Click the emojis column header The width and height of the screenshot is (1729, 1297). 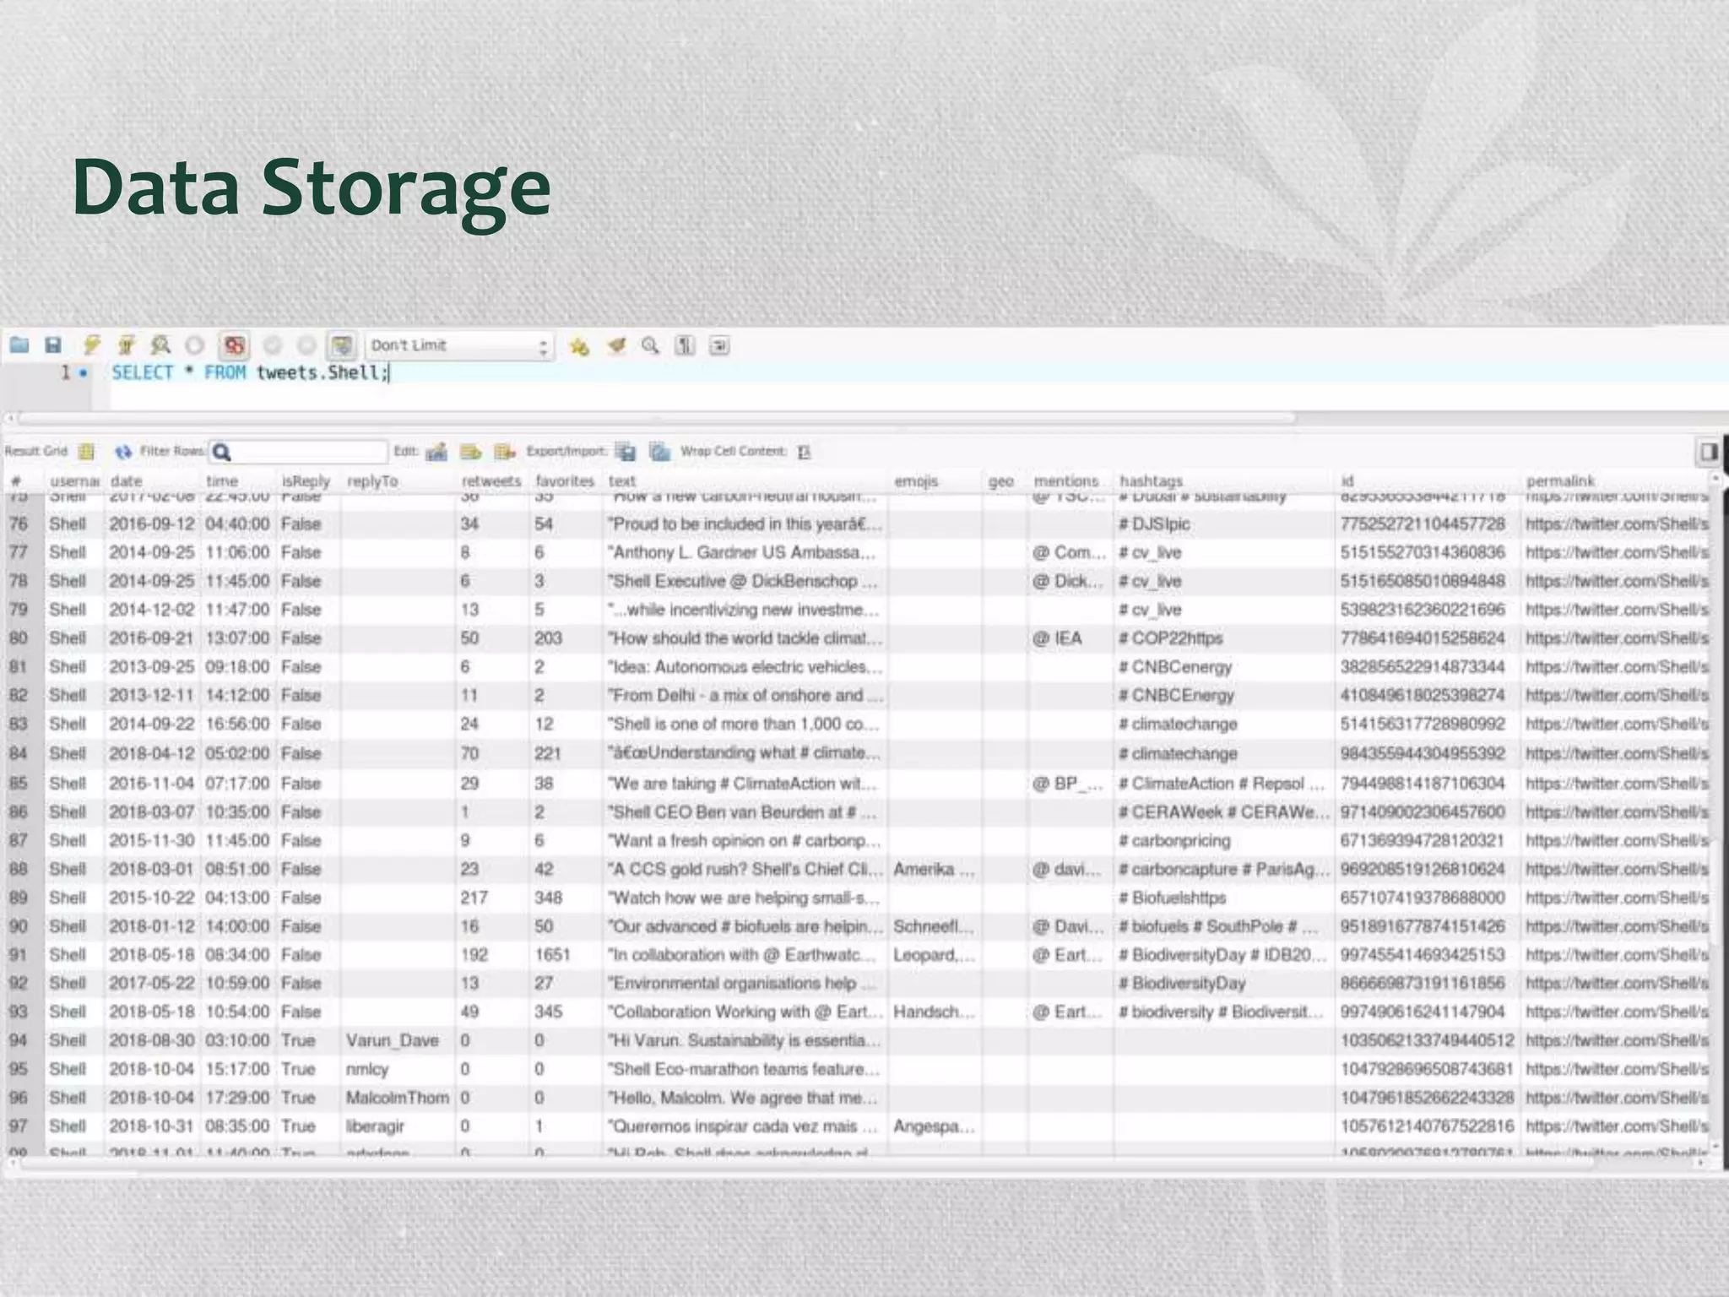916,480
